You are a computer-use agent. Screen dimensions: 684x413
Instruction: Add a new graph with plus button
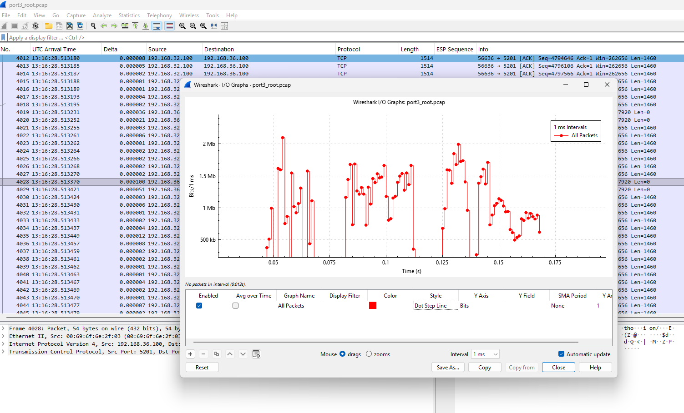coord(190,354)
